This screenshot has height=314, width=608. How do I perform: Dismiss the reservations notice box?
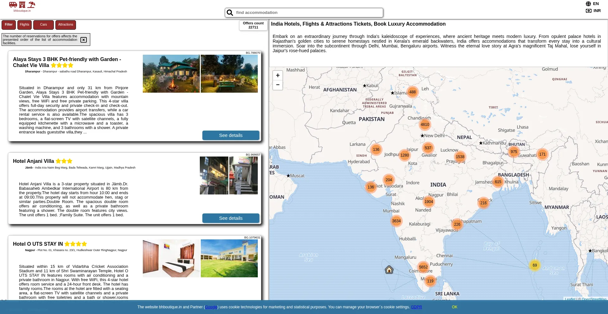click(84, 40)
